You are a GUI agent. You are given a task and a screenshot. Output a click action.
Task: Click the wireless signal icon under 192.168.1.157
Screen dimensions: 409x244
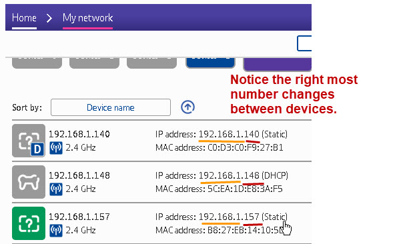click(x=56, y=231)
